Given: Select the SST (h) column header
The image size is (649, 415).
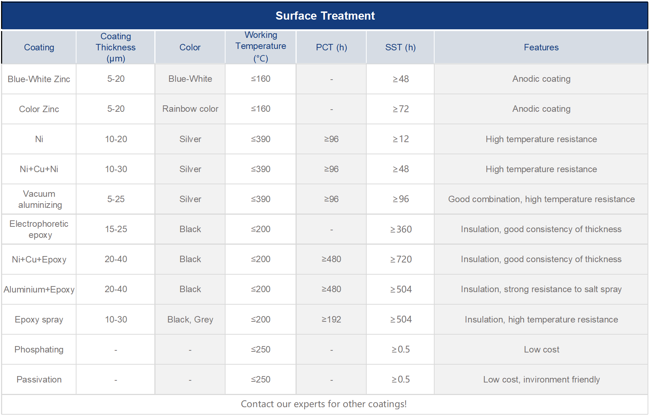Looking at the screenshot, I should click(400, 47).
